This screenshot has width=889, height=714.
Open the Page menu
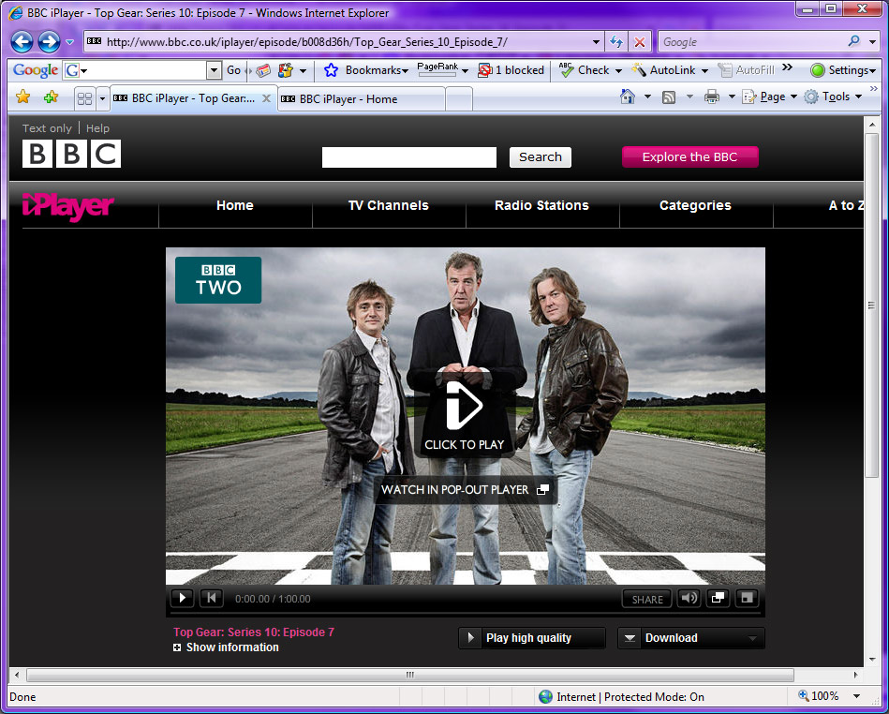tap(769, 97)
